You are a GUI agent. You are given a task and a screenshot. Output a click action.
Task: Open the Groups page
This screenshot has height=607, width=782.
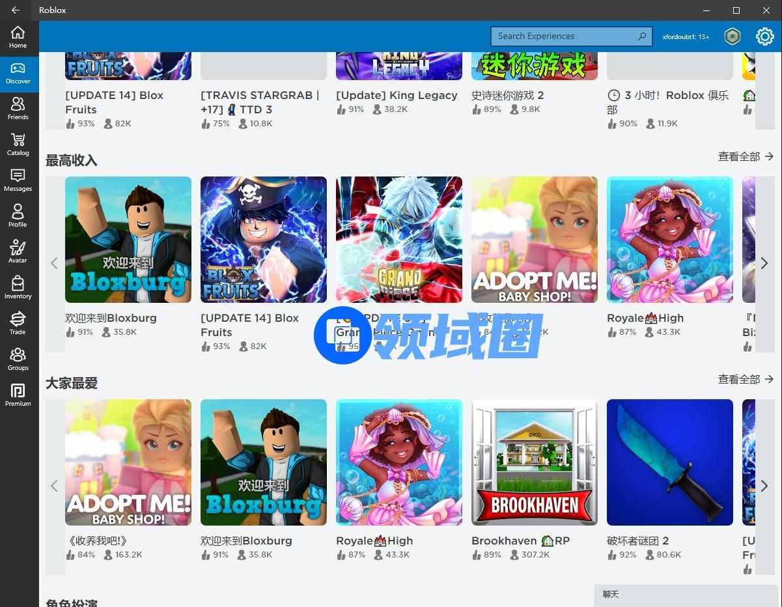[18, 360]
